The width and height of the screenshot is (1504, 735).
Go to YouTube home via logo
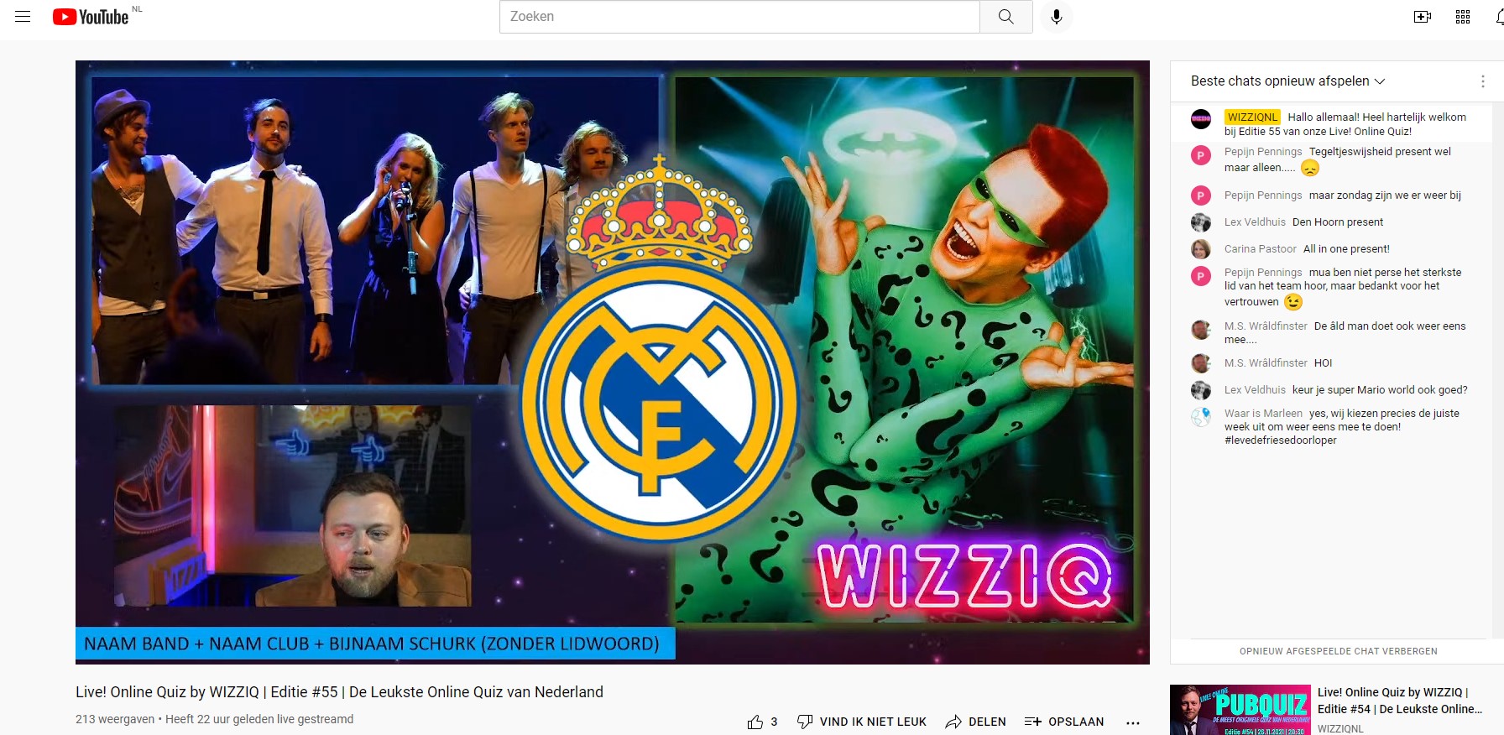(91, 17)
